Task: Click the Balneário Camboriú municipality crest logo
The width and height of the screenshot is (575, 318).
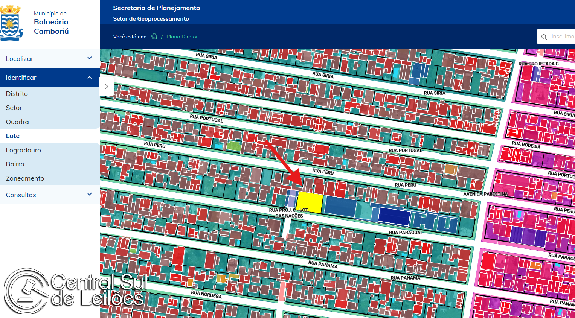Action: click(11, 23)
